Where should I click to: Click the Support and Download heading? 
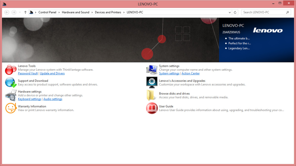click(x=33, y=81)
